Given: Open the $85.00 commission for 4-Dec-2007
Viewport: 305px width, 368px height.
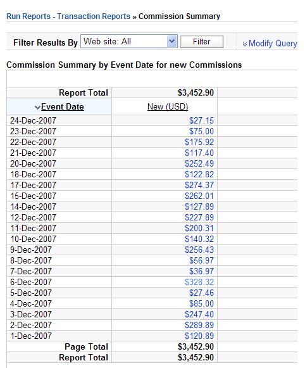Looking at the screenshot, I should point(201,303).
